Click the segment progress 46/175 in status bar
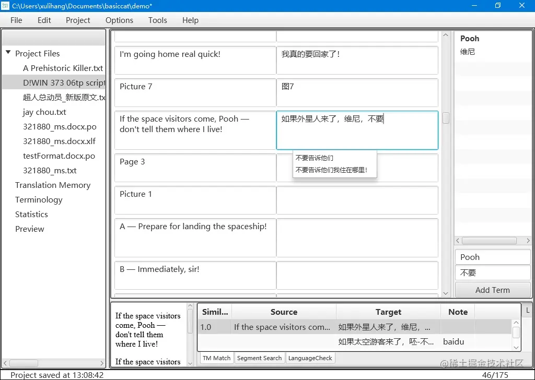 click(495, 375)
